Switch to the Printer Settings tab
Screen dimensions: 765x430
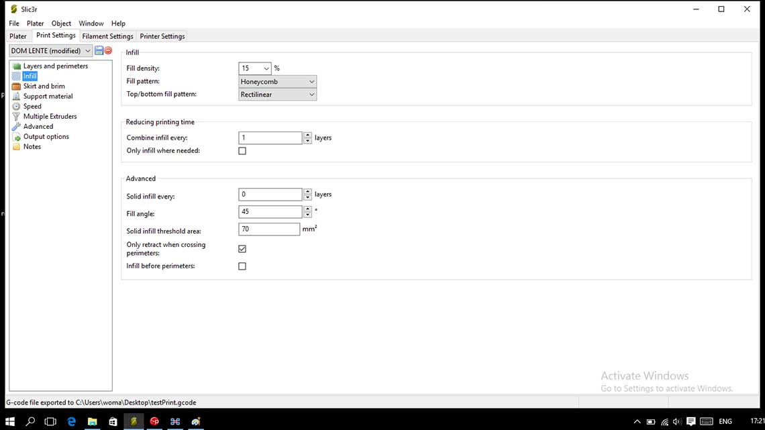pos(162,36)
